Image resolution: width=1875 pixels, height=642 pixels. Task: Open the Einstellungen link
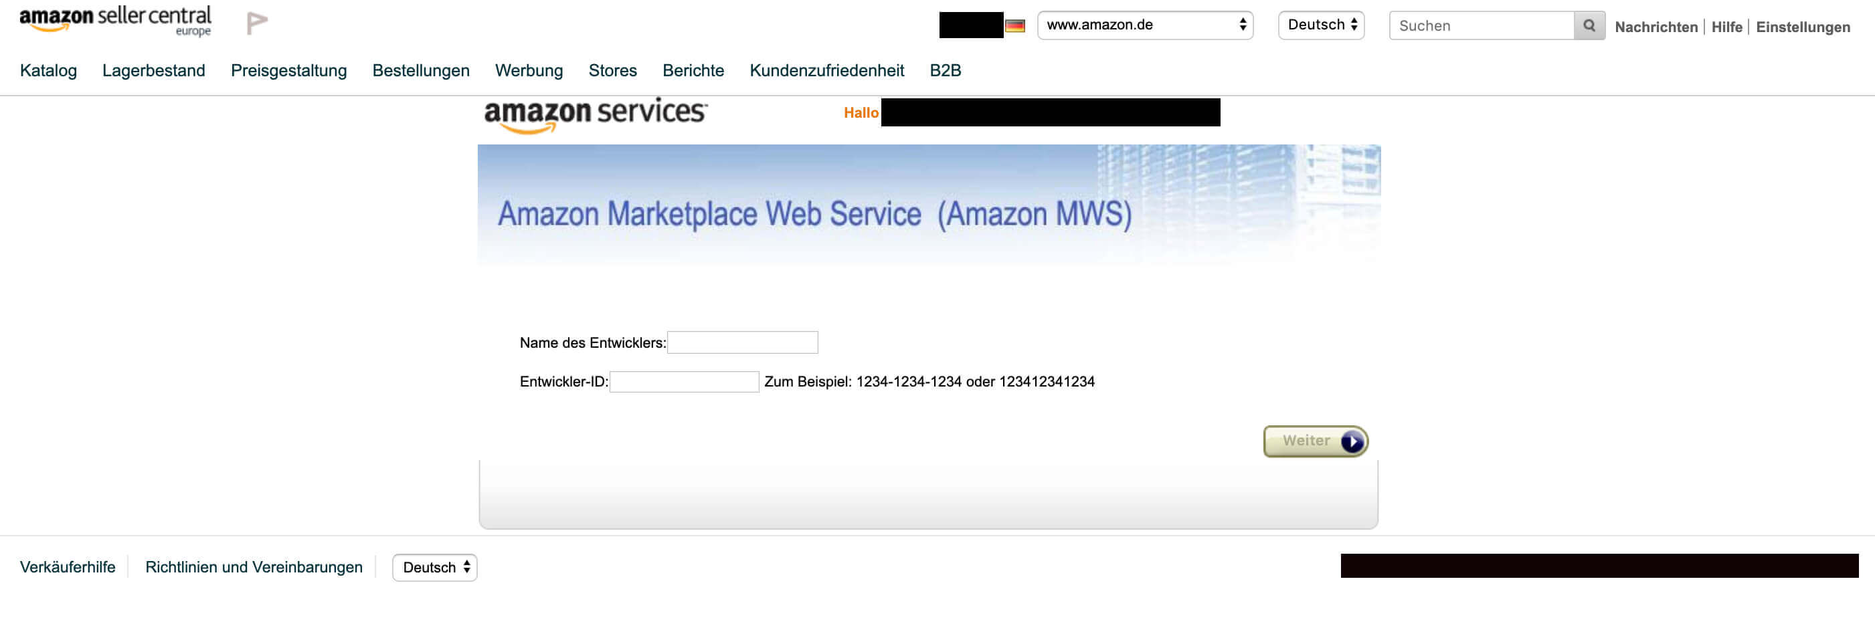(1803, 27)
